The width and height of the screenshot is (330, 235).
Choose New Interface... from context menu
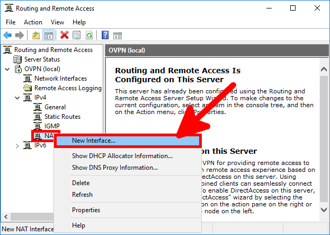(x=94, y=141)
